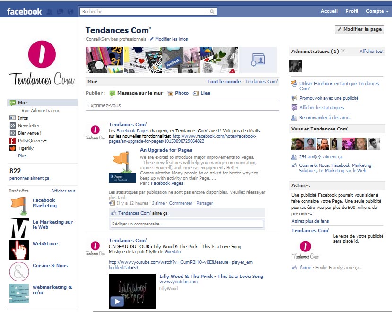
Task: Click the Facebook logo in header
Action: click(x=24, y=11)
